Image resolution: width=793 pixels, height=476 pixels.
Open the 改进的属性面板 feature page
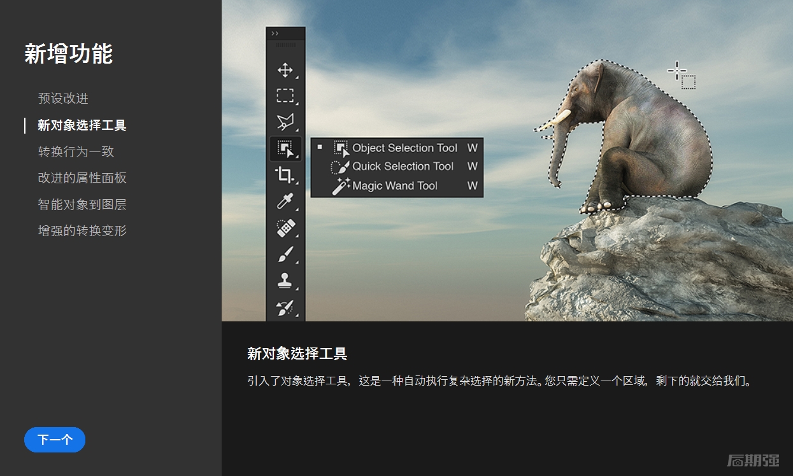(82, 178)
